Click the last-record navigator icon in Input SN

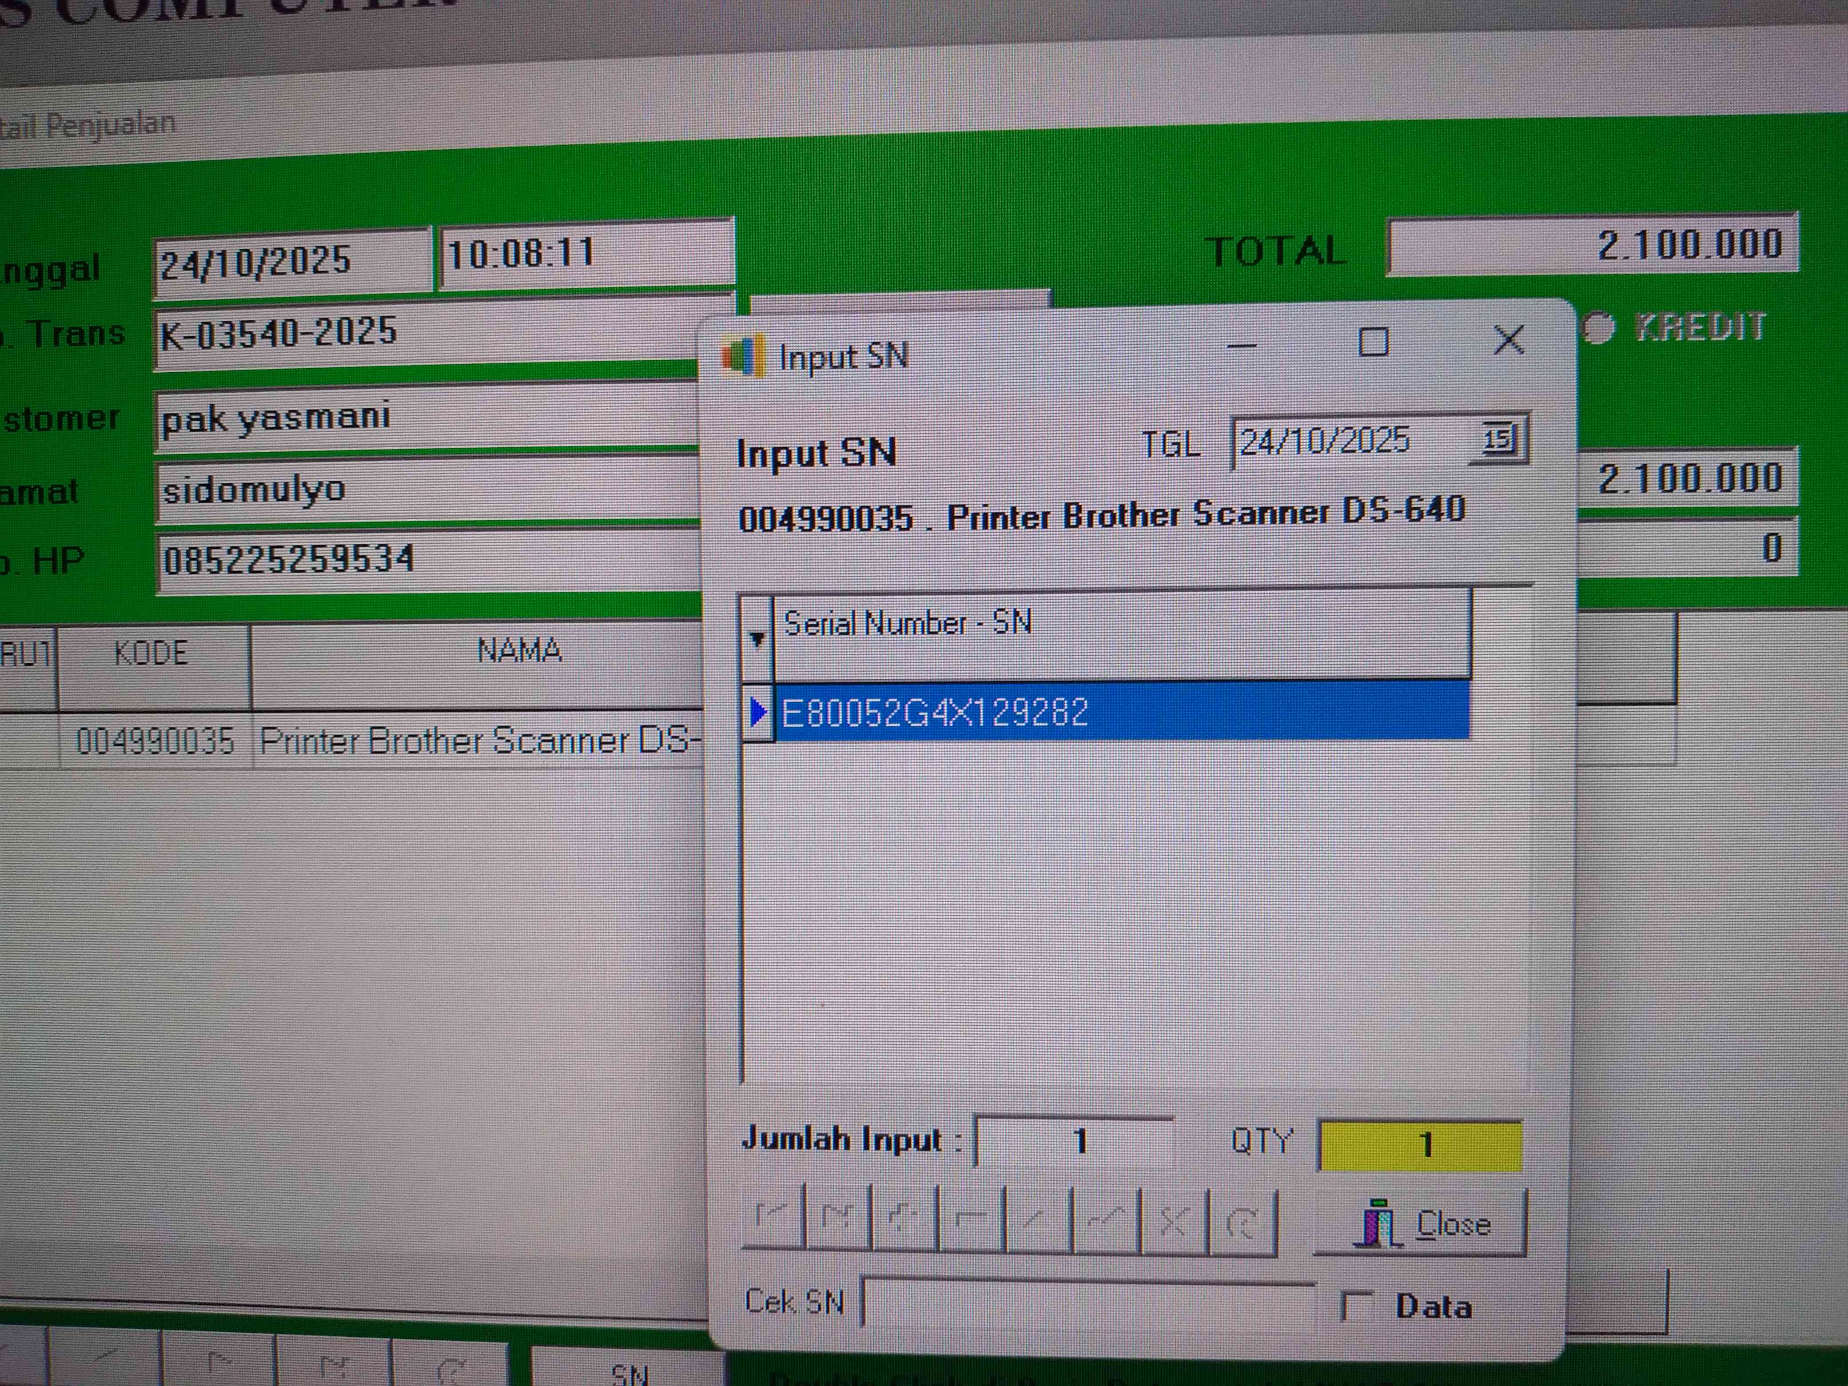838,1219
